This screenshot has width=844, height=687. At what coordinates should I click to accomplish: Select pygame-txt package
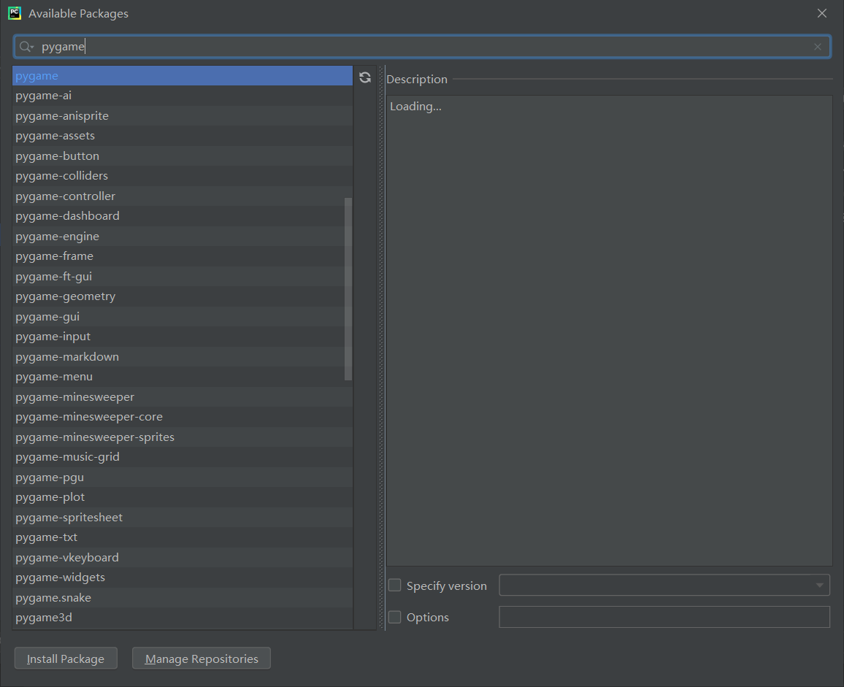click(x=183, y=537)
